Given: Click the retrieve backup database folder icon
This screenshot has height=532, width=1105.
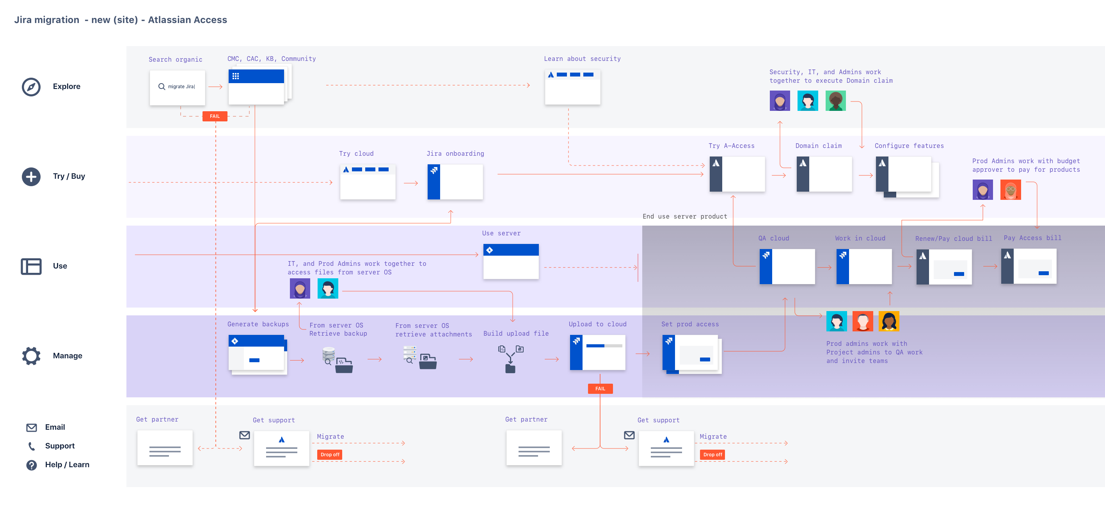Looking at the screenshot, I should tap(337, 360).
